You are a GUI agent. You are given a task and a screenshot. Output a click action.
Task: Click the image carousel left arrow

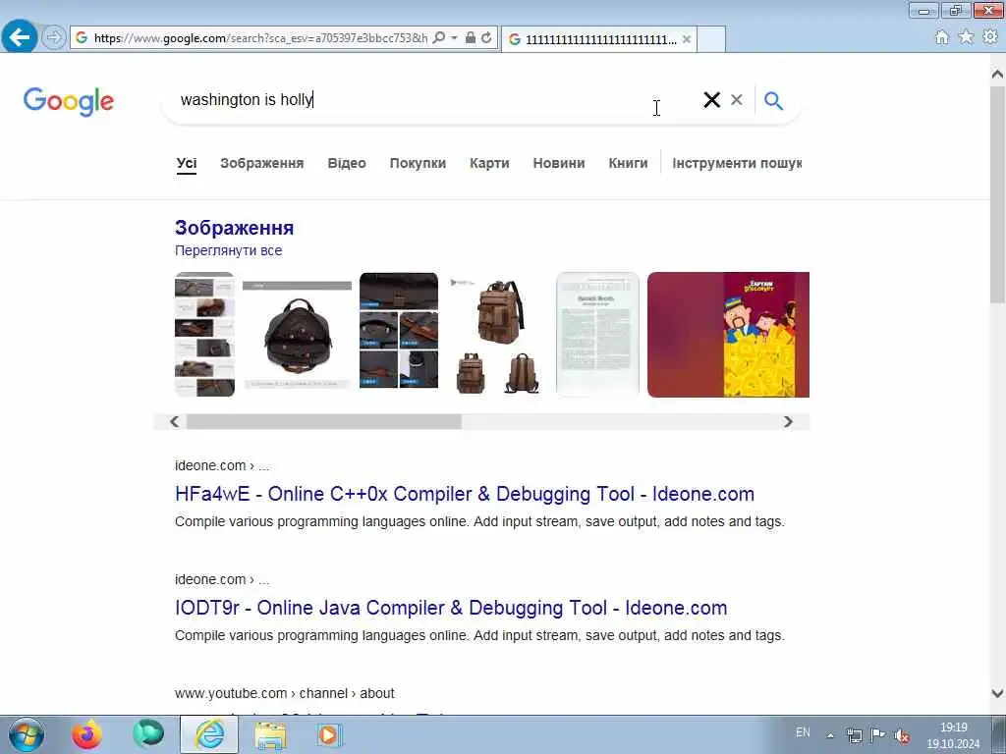174,421
